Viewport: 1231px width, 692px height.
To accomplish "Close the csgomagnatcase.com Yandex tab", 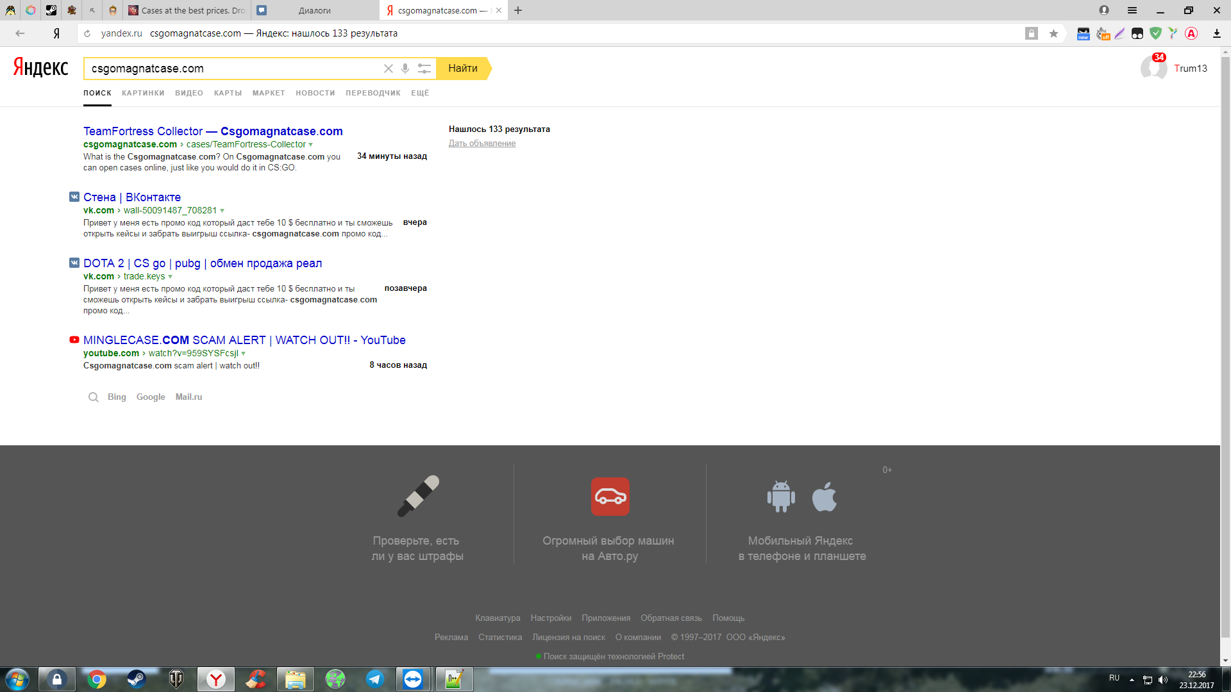I will 499,10.
